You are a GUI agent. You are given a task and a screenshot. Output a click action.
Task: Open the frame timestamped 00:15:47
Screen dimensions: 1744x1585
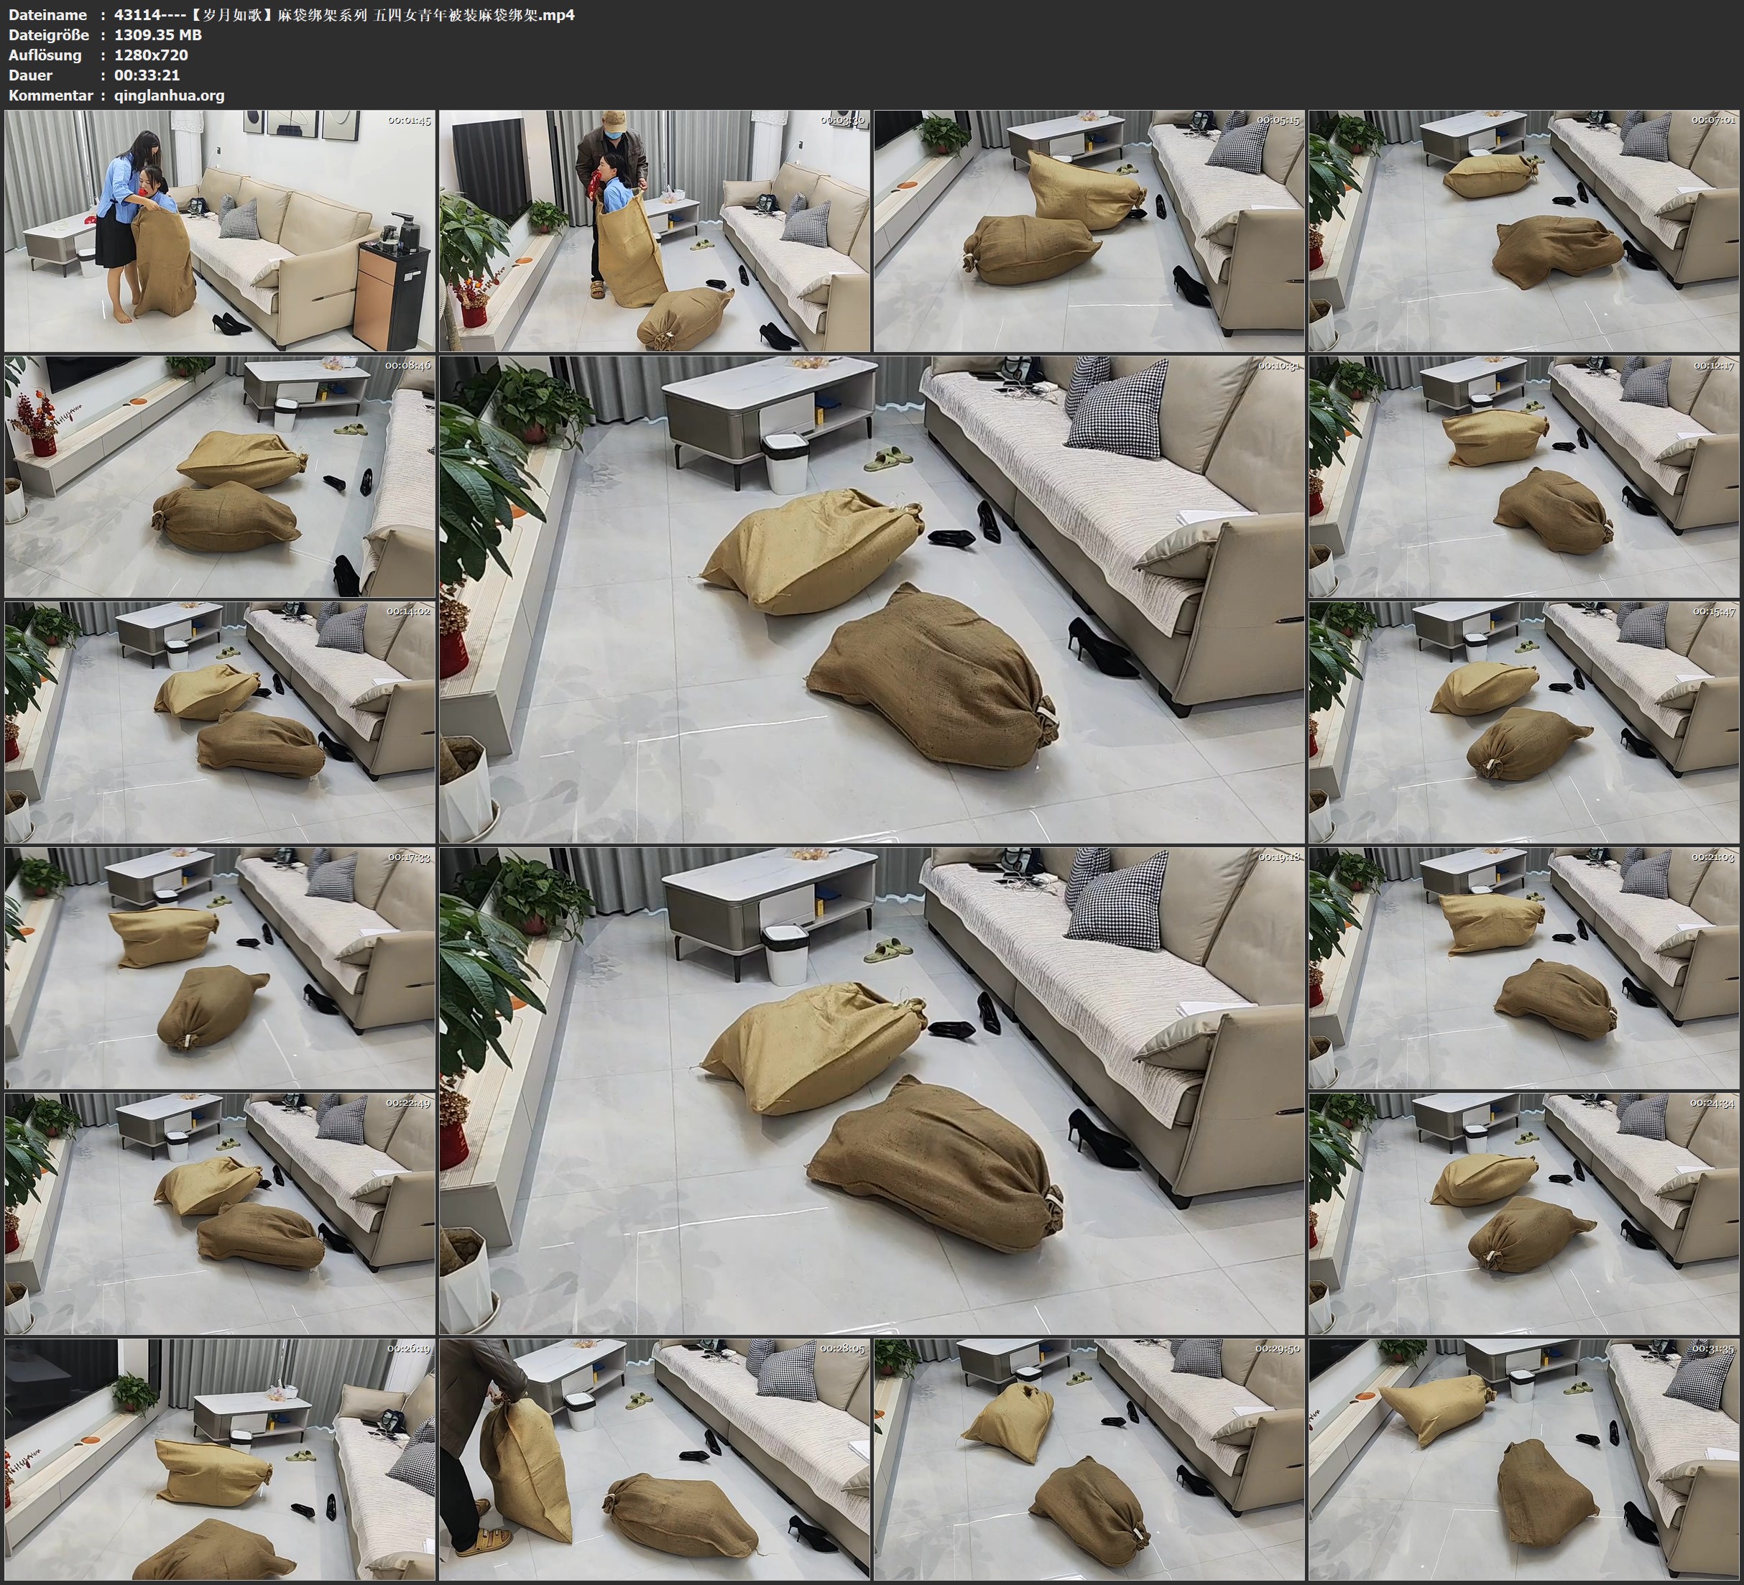(1524, 721)
